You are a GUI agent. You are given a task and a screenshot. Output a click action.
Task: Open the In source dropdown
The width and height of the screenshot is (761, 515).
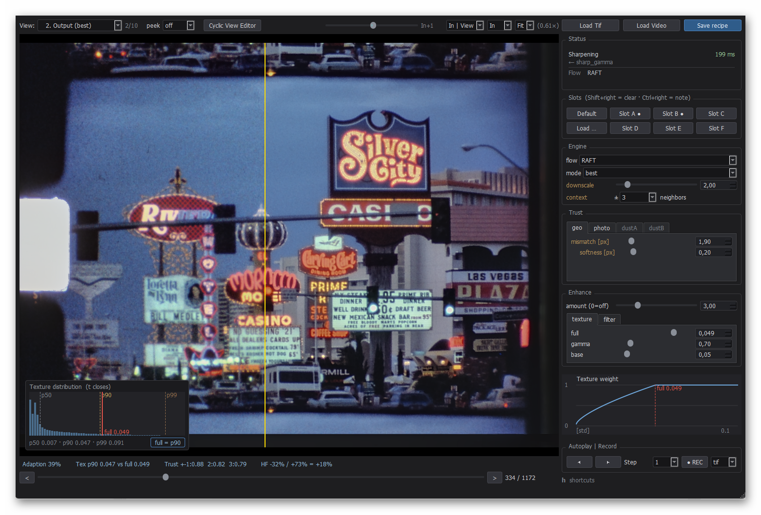click(x=499, y=25)
